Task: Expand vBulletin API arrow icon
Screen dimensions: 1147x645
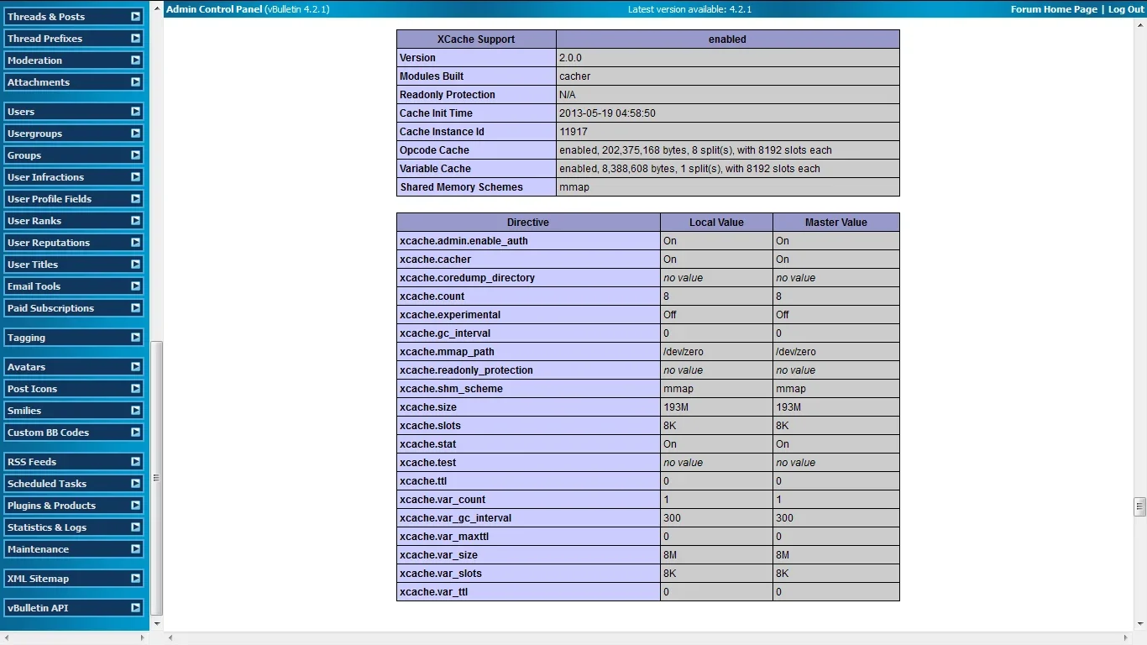Action: point(135,608)
